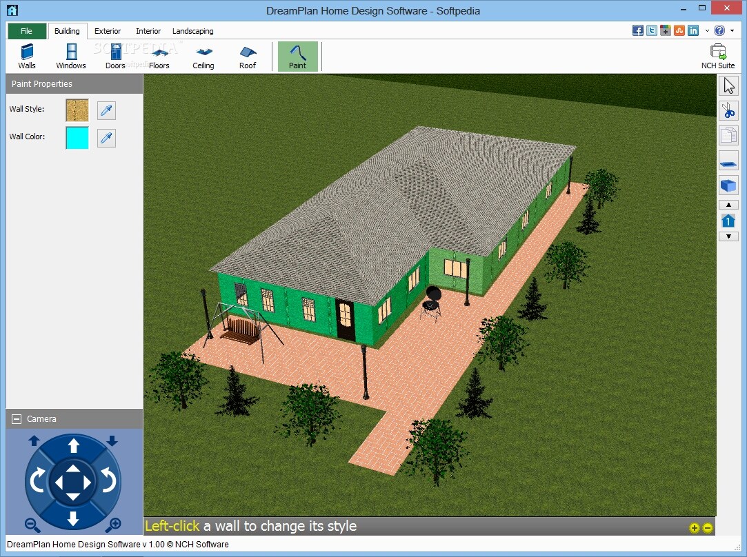Switch between storeys using the house icon
The width and height of the screenshot is (747, 557).
(729, 221)
